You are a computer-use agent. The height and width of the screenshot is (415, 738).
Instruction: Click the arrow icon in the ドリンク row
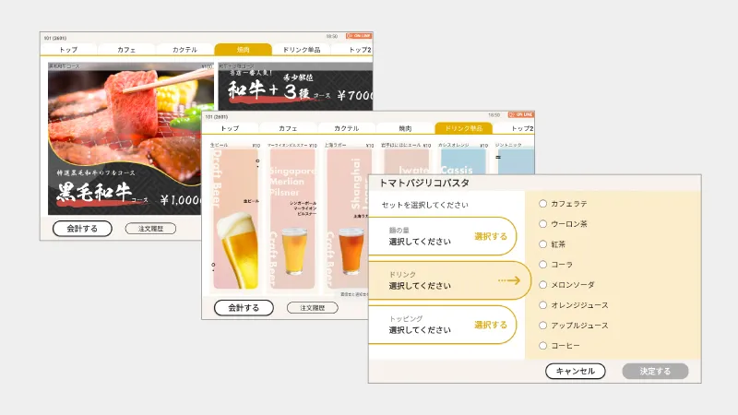pyautogui.click(x=508, y=280)
